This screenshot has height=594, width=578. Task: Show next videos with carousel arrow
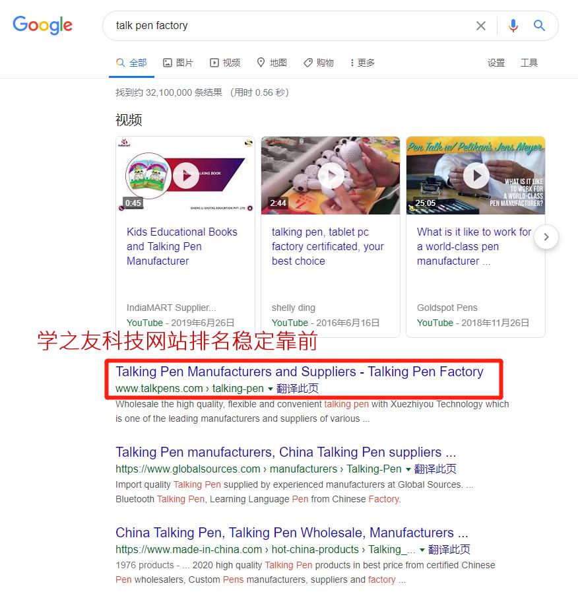(x=546, y=237)
